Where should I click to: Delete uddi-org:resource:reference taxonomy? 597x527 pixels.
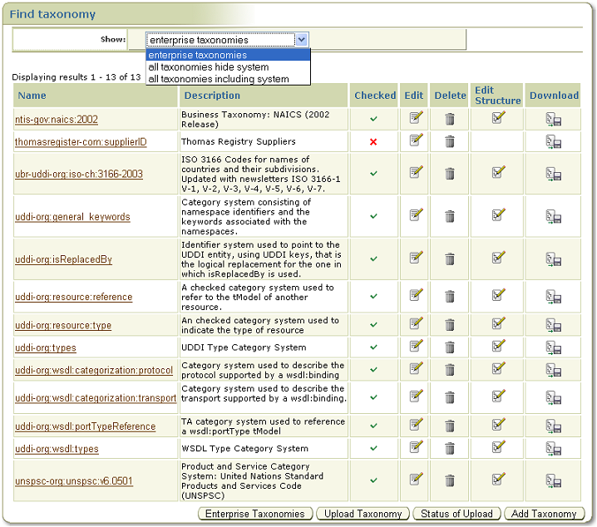pyautogui.click(x=450, y=297)
